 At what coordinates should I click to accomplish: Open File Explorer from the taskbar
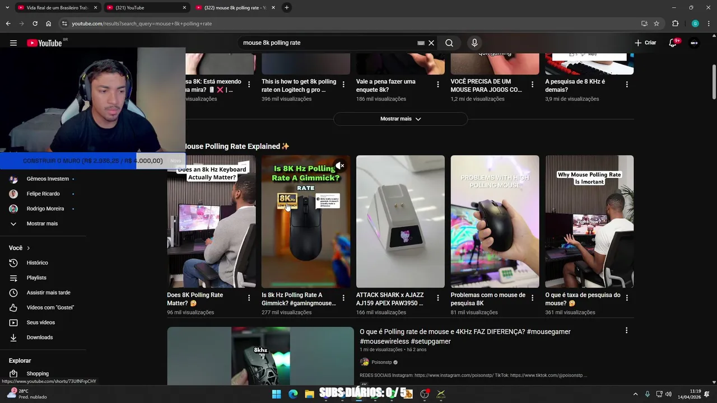[x=309, y=394]
